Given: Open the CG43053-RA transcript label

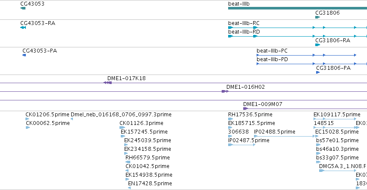Looking at the screenshot, I should pos(38,23).
